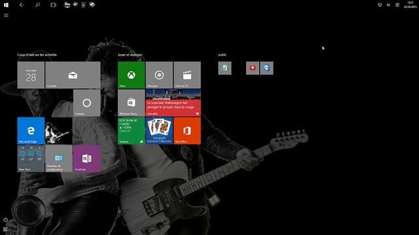Viewport: 419px width, 235px height.
Task: Open the network icon in system tray
Action: [x=380, y=5]
